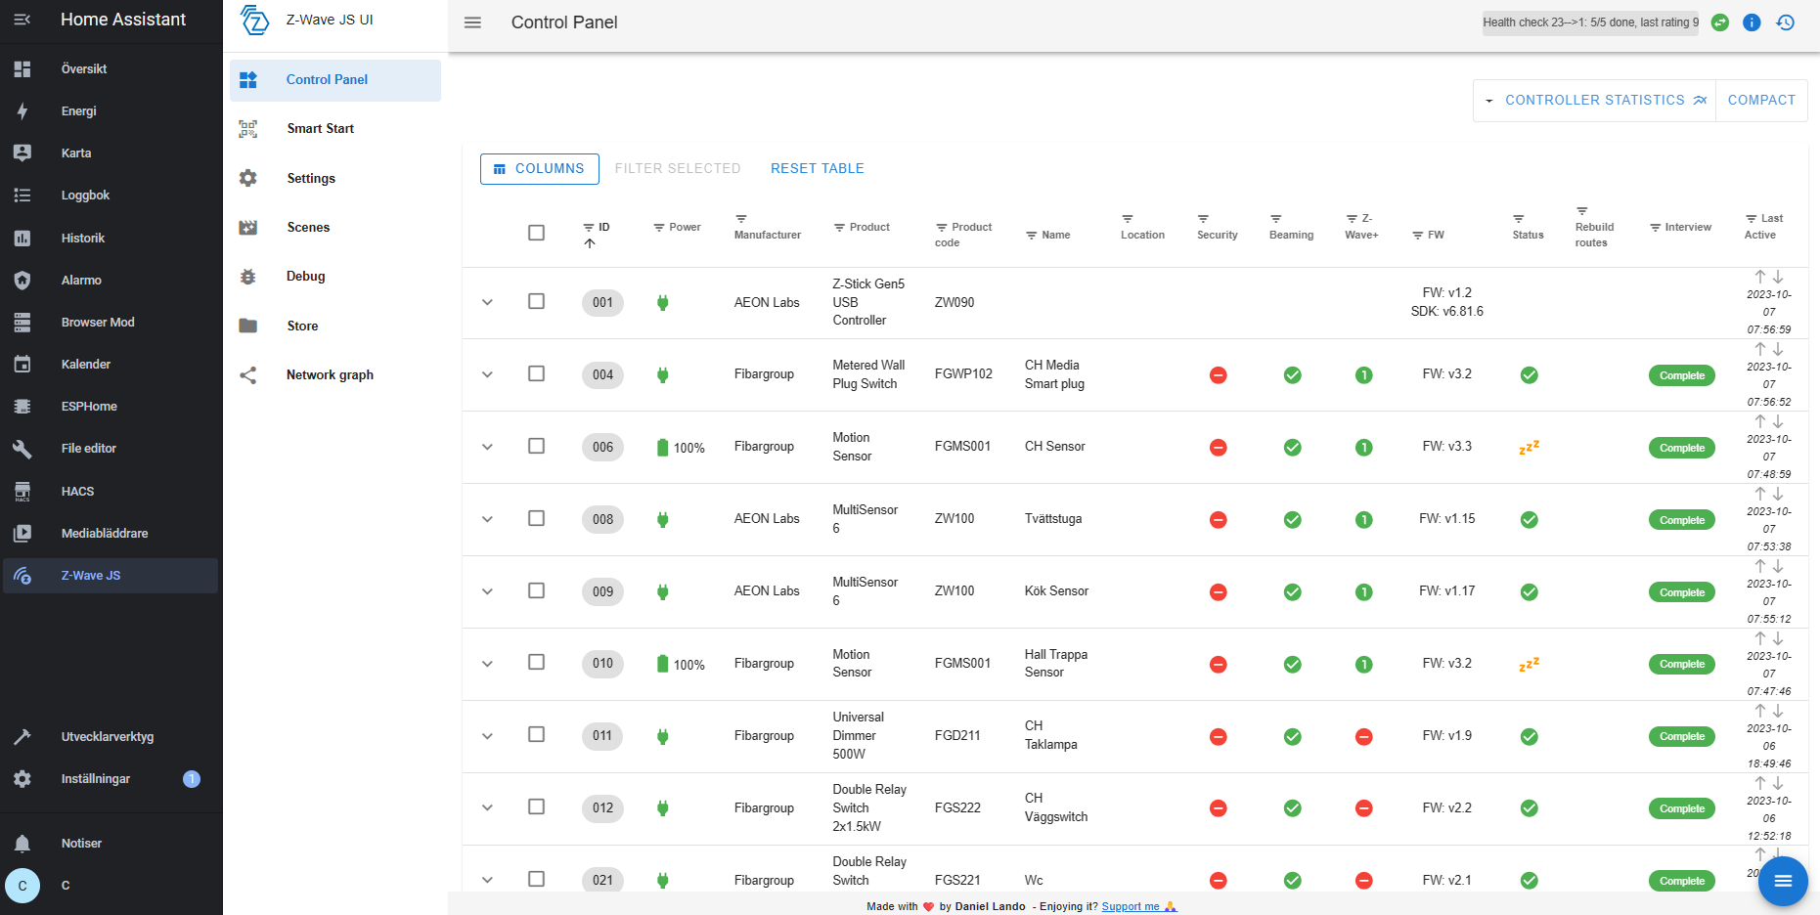The width and height of the screenshot is (1820, 915).
Task: Open the Support me link
Action: click(1139, 906)
